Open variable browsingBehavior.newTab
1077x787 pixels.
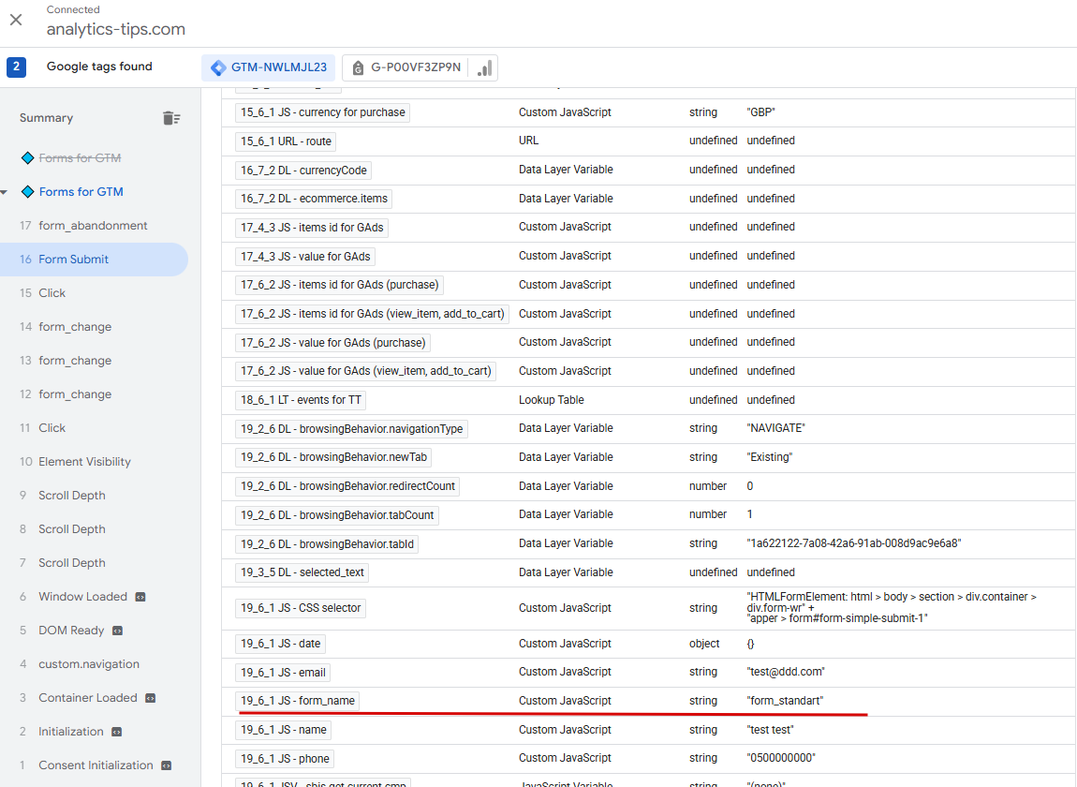pyautogui.click(x=333, y=457)
